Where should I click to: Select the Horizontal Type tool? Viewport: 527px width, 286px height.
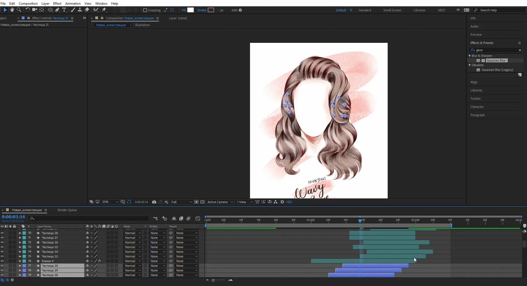pos(64,10)
